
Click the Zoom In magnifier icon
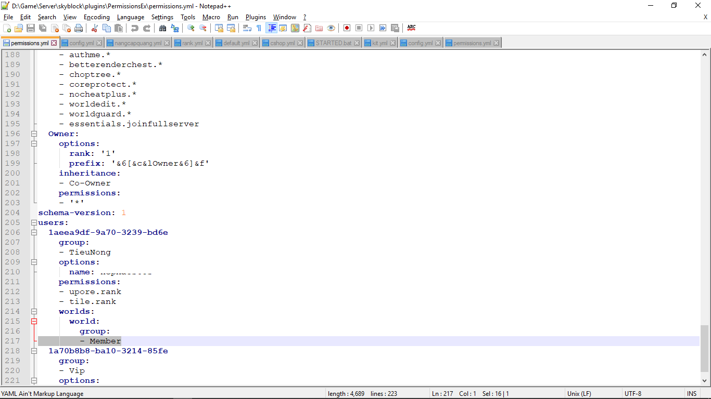click(x=191, y=28)
